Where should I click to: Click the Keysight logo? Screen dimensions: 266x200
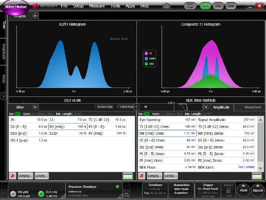tap(45, 6)
